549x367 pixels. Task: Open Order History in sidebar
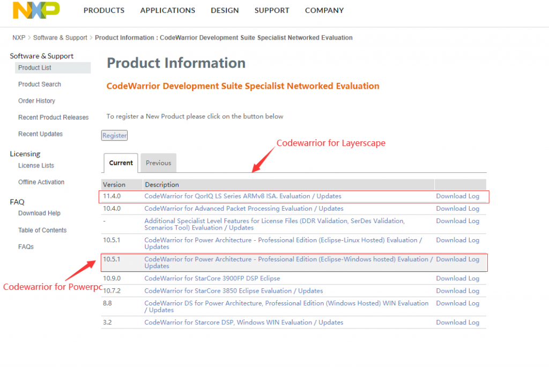37,101
